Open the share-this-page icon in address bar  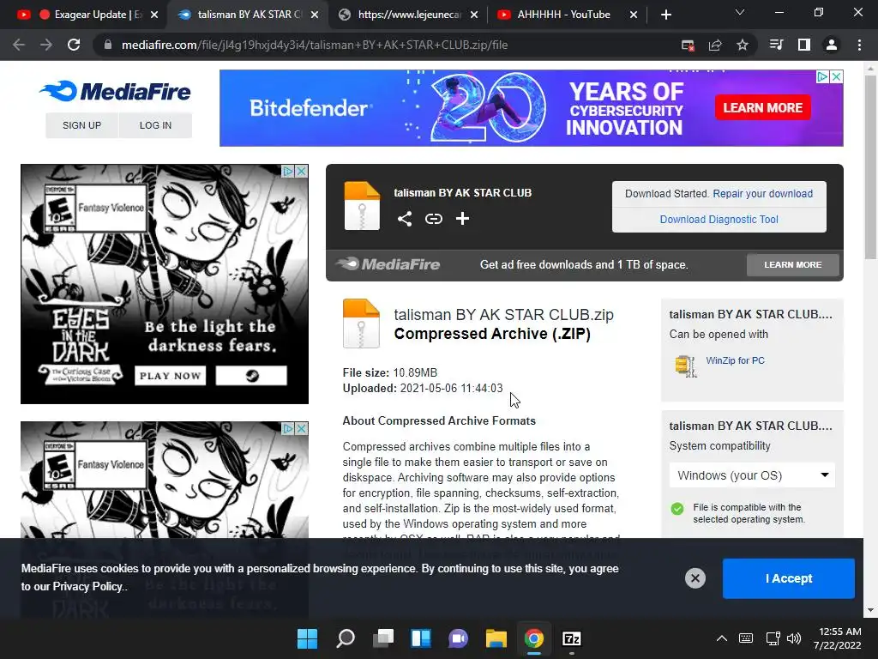tap(715, 45)
